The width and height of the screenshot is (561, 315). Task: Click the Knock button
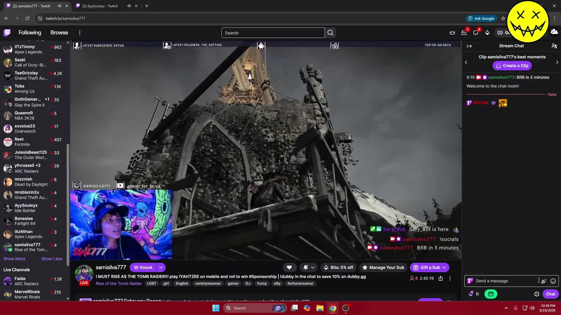[x=143, y=267]
